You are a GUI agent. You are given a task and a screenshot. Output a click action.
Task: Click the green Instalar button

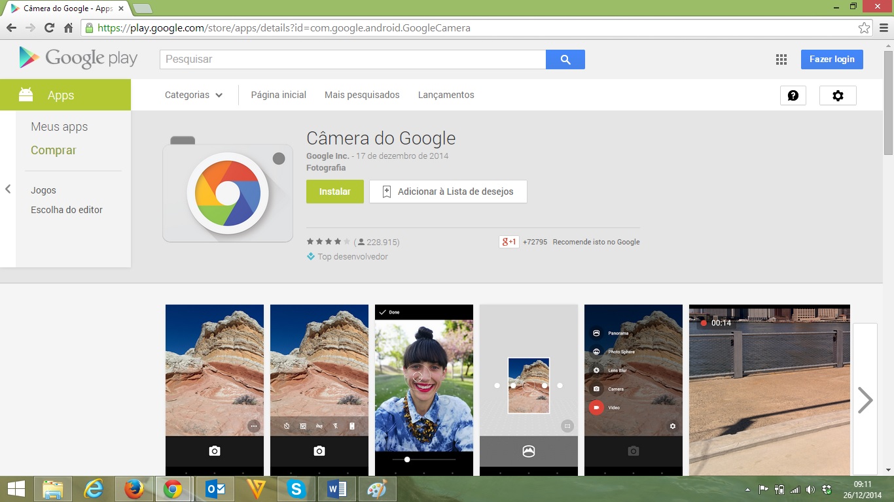[334, 192]
